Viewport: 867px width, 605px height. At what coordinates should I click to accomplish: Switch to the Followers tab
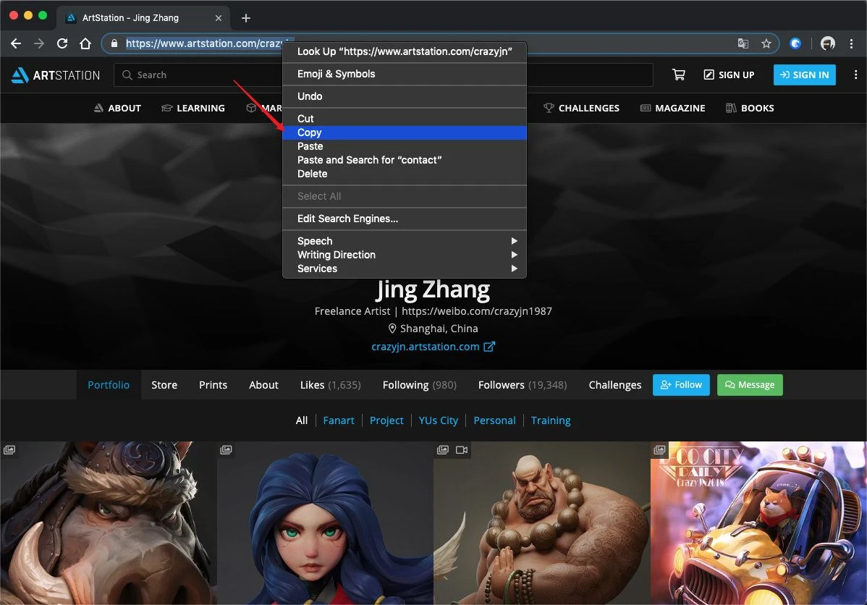click(522, 385)
